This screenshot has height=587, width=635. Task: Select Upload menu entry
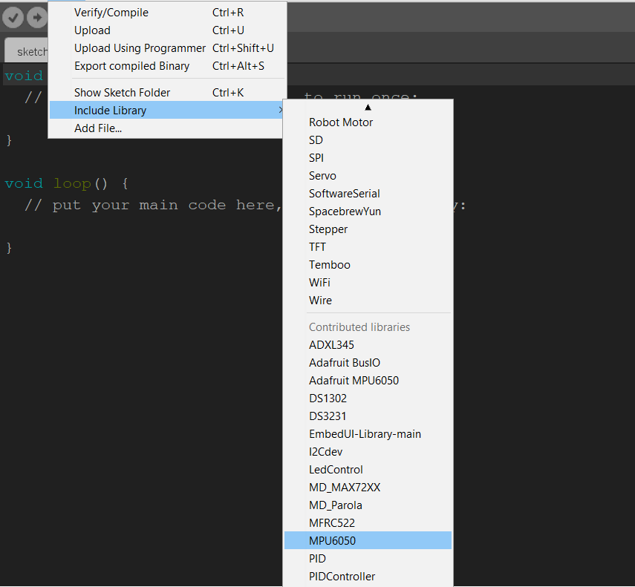pos(167,30)
